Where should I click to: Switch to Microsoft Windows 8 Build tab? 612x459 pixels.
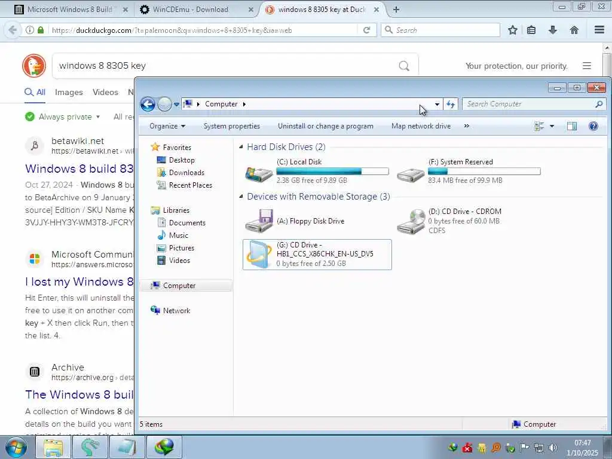pos(69,10)
